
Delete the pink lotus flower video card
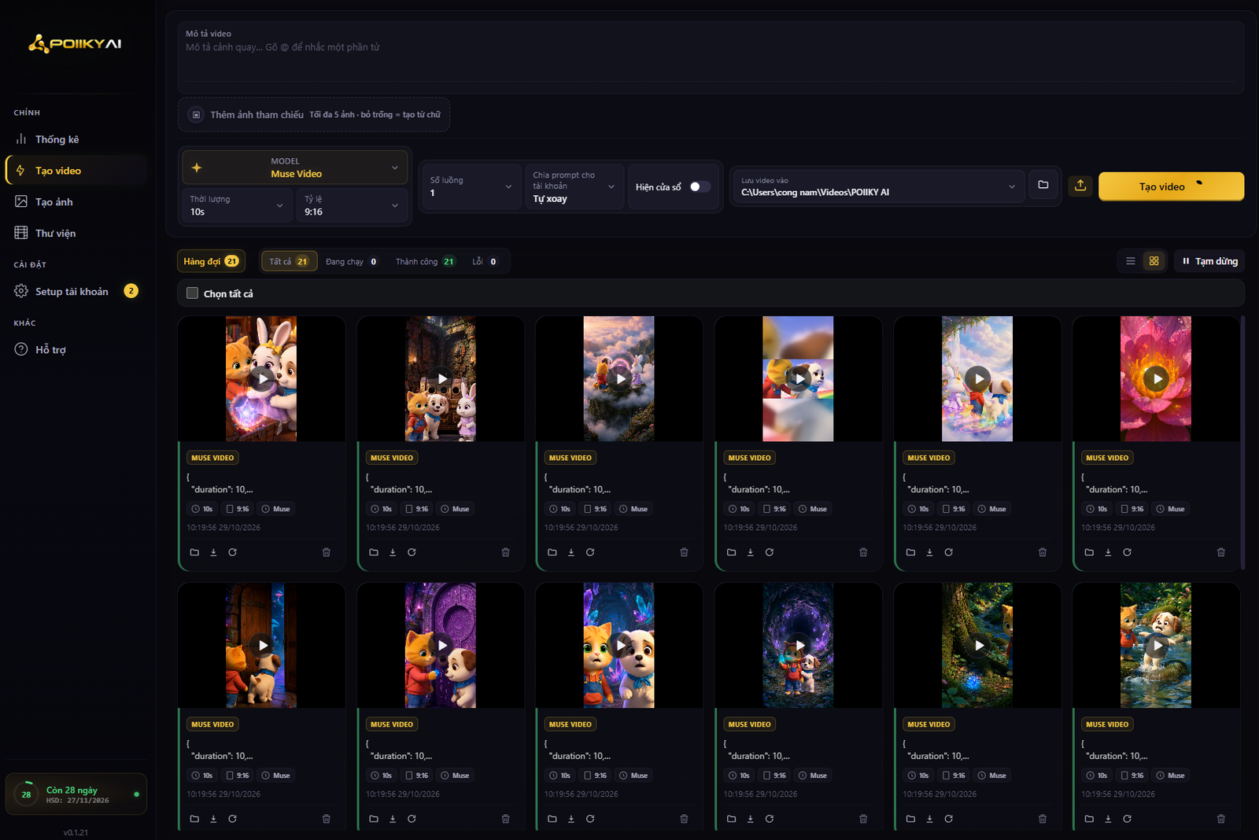(1221, 552)
